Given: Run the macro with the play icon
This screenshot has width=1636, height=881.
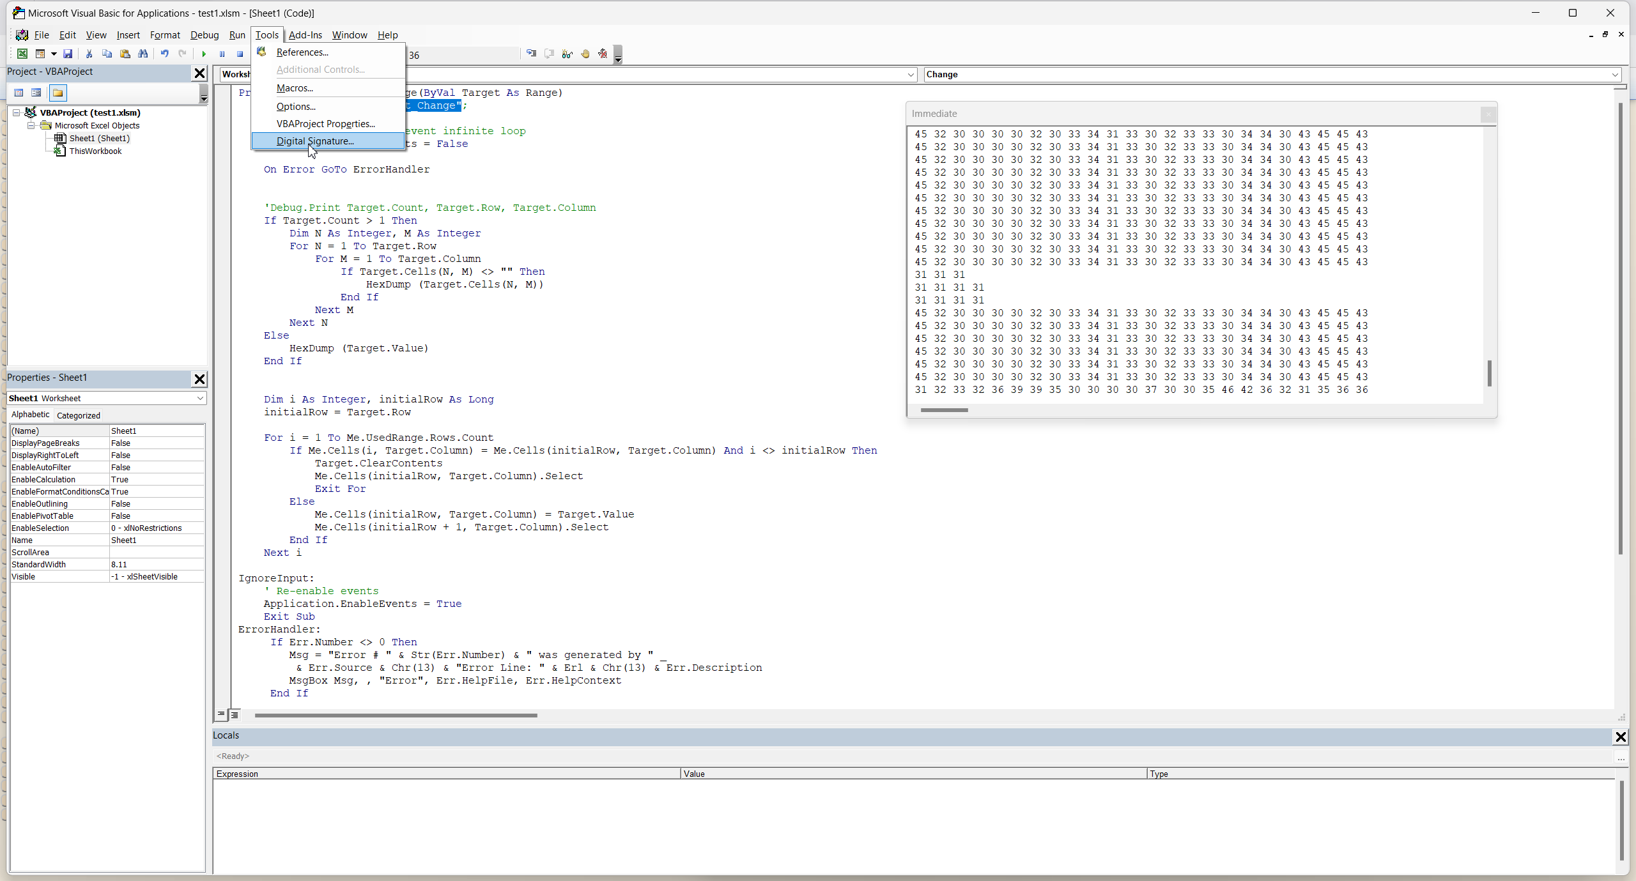Looking at the screenshot, I should (x=204, y=54).
